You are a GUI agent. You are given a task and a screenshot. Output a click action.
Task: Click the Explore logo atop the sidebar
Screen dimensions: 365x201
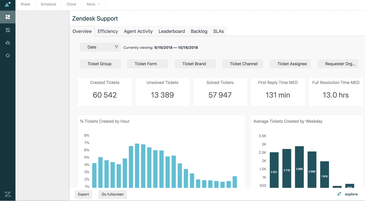8,4
